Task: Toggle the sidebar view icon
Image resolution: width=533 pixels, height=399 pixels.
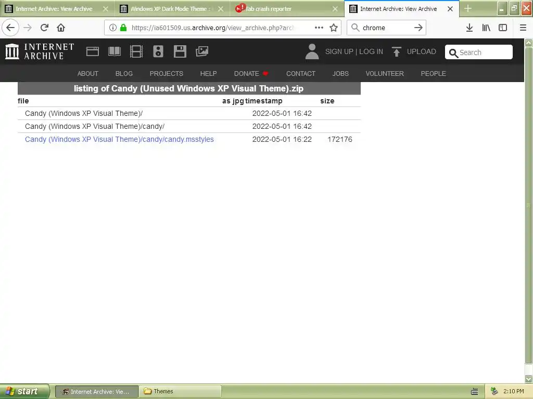Action: click(503, 28)
